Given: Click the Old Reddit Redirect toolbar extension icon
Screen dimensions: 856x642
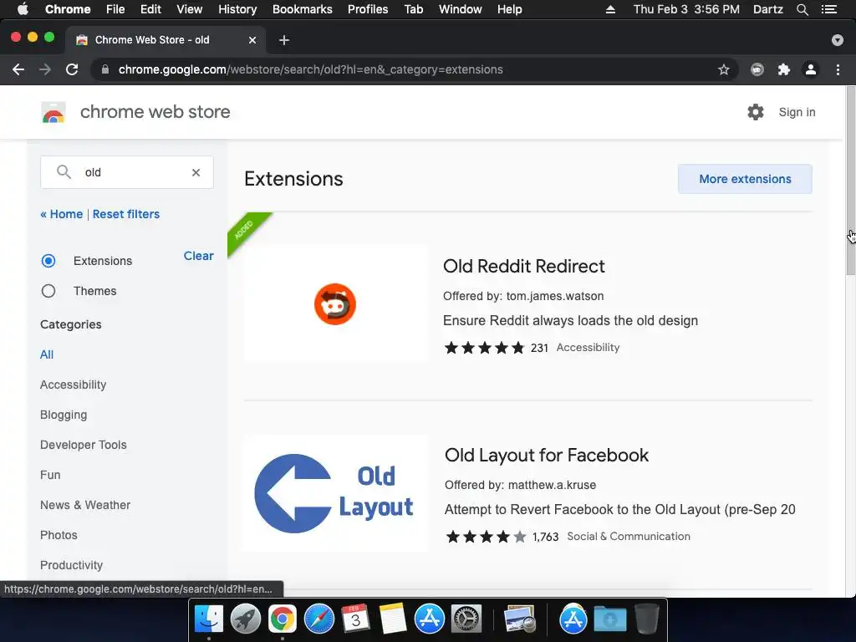Looking at the screenshot, I should click(757, 69).
